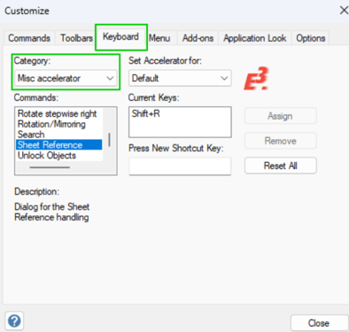Open the Toolbars tab

[x=76, y=38]
